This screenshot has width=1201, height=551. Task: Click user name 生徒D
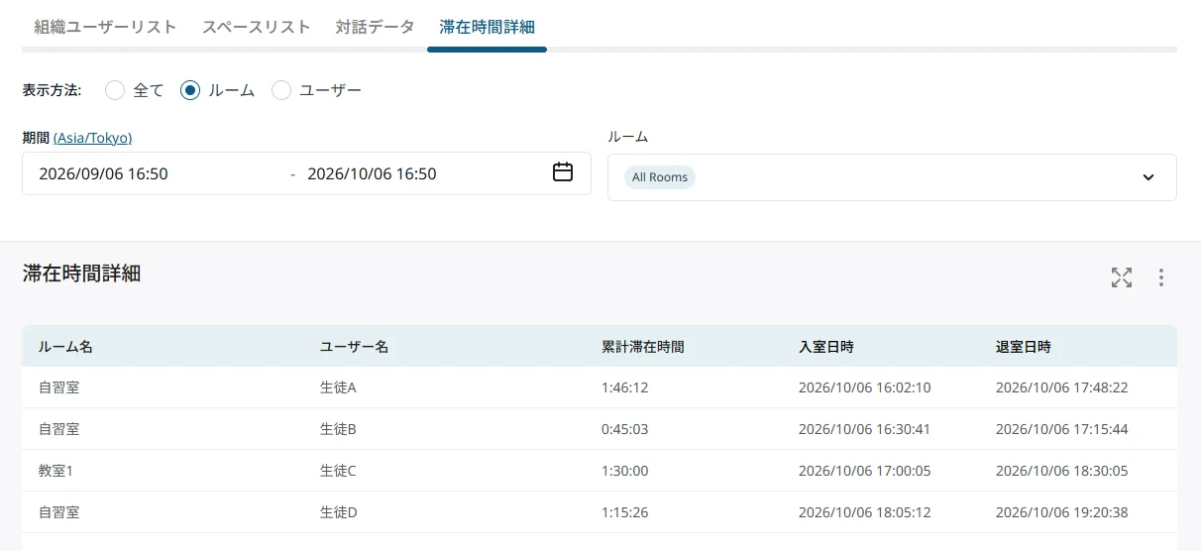(338, 512)
